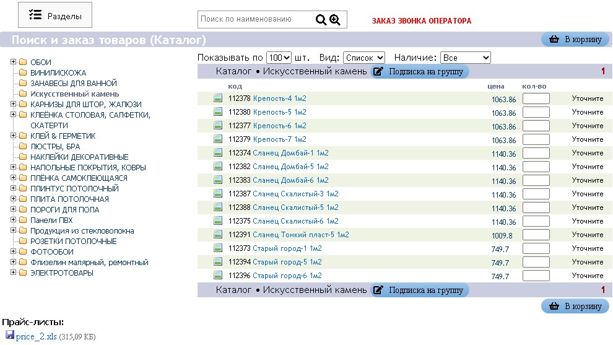
Task: Open the Разделы sections menu
Action: tap(55, 15)
